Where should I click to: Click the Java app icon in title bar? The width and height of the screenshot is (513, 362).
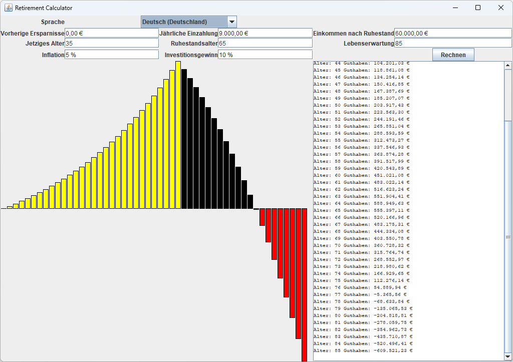coord(9,8)
